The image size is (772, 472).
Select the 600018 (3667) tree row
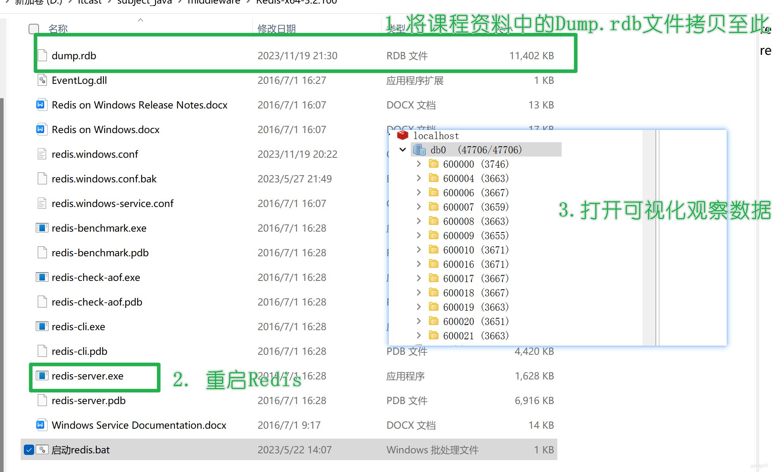476,293
